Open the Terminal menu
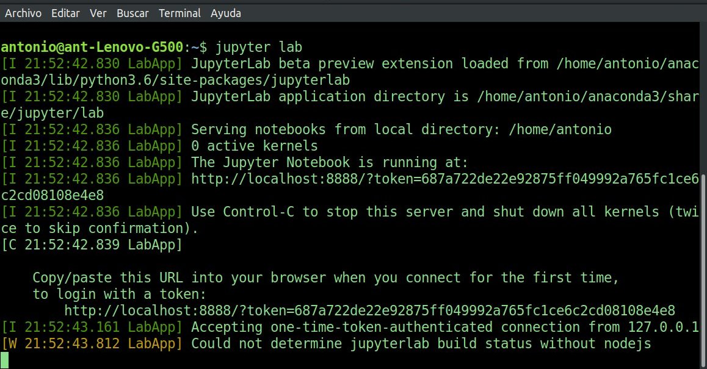Viewport: 707px width, 369px height. pos(179,13)
